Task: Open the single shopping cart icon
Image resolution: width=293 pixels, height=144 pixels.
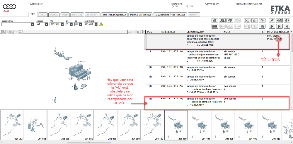Action: point(262,26)
